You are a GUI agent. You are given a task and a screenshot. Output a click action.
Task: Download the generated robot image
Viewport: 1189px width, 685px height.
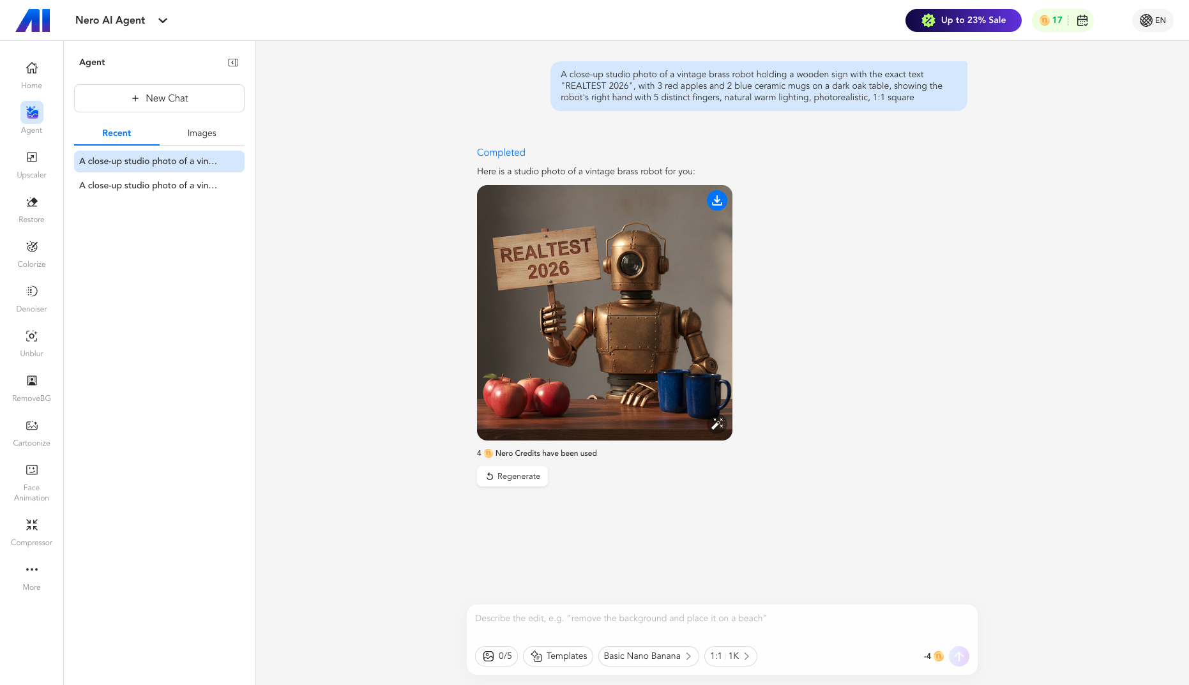pyautogui.click(x=717, y=200)
